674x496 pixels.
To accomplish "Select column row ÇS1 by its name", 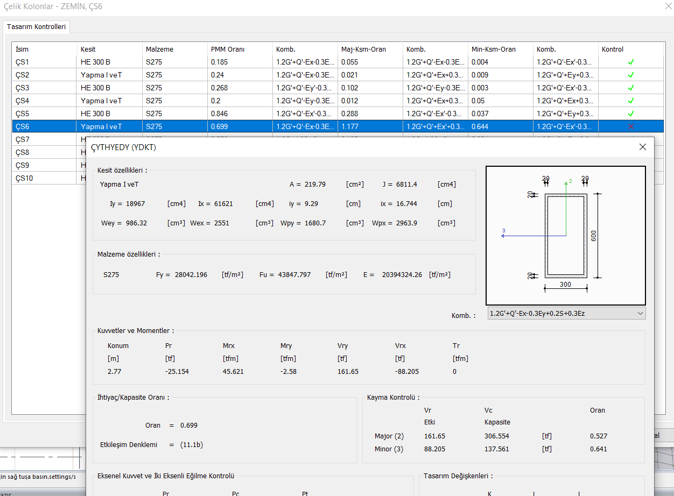I will (x=23, y=62).
